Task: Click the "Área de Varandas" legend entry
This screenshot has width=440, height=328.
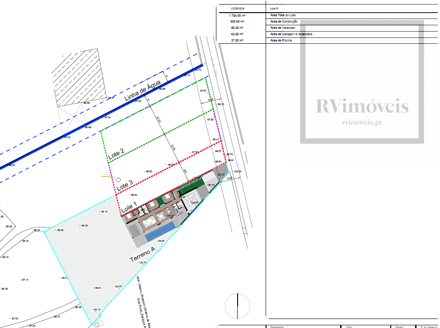Action: point(282,28)
